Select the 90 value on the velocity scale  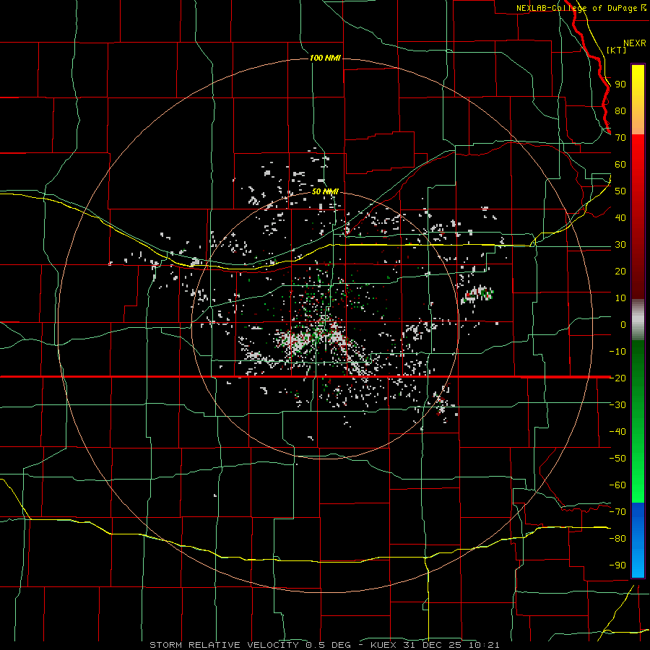tap(620, 84)
